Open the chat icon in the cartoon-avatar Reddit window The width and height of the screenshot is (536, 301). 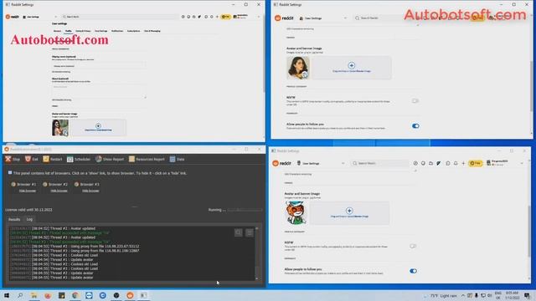(x=448, y=164)
